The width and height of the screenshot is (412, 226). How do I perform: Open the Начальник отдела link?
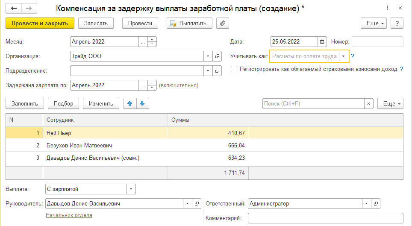(x=69, y=215)
